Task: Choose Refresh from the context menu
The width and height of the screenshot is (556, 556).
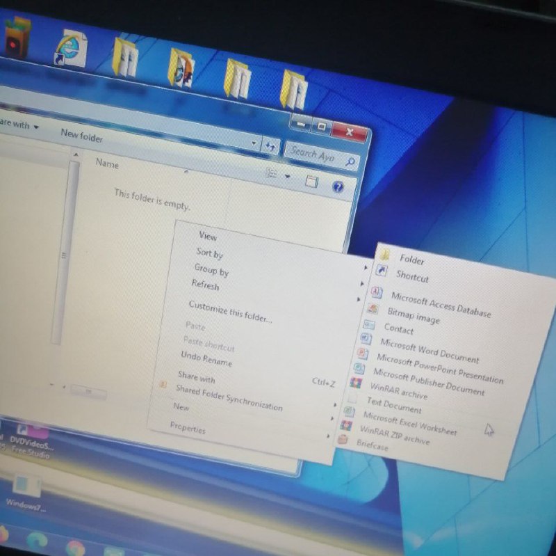Action: point(205,285)
